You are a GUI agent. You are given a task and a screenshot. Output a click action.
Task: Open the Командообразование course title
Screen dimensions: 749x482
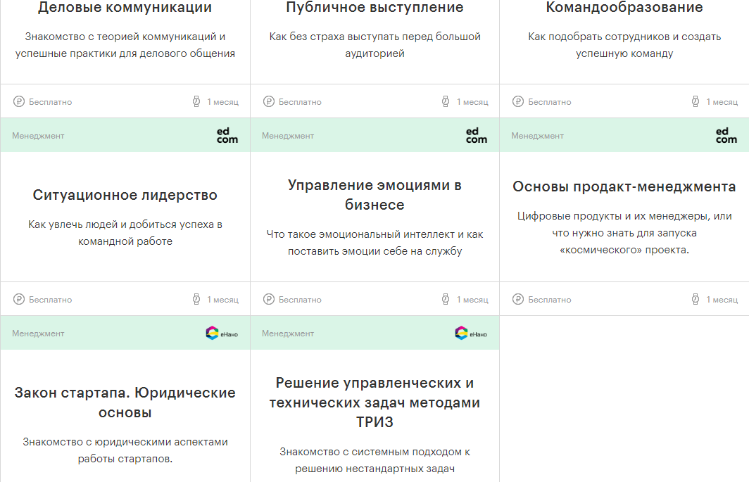point(624,8)
